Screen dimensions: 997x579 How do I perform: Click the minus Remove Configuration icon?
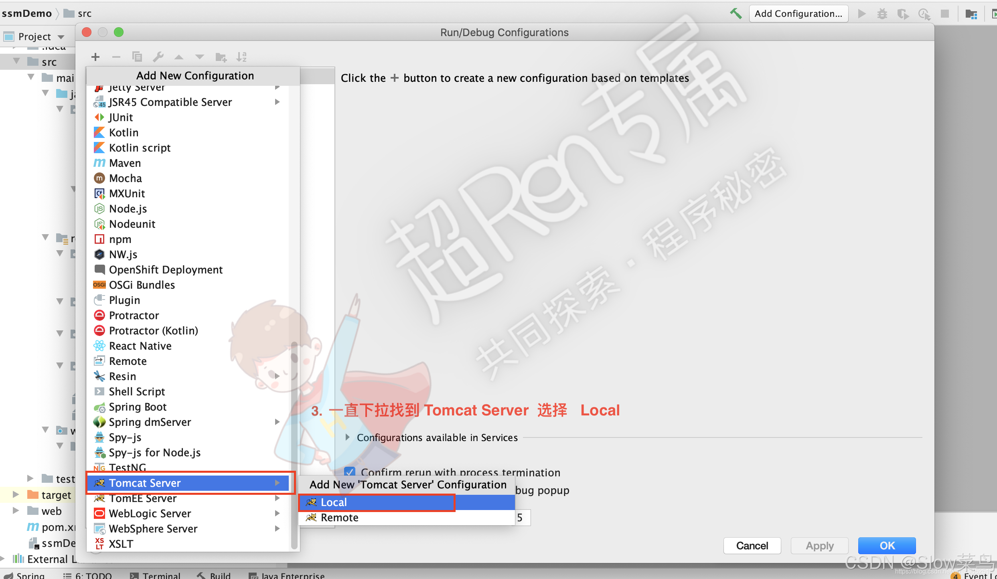pyautogui.click(x=116, y=57)
